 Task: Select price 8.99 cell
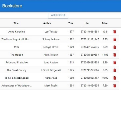(x=105, y=47)
